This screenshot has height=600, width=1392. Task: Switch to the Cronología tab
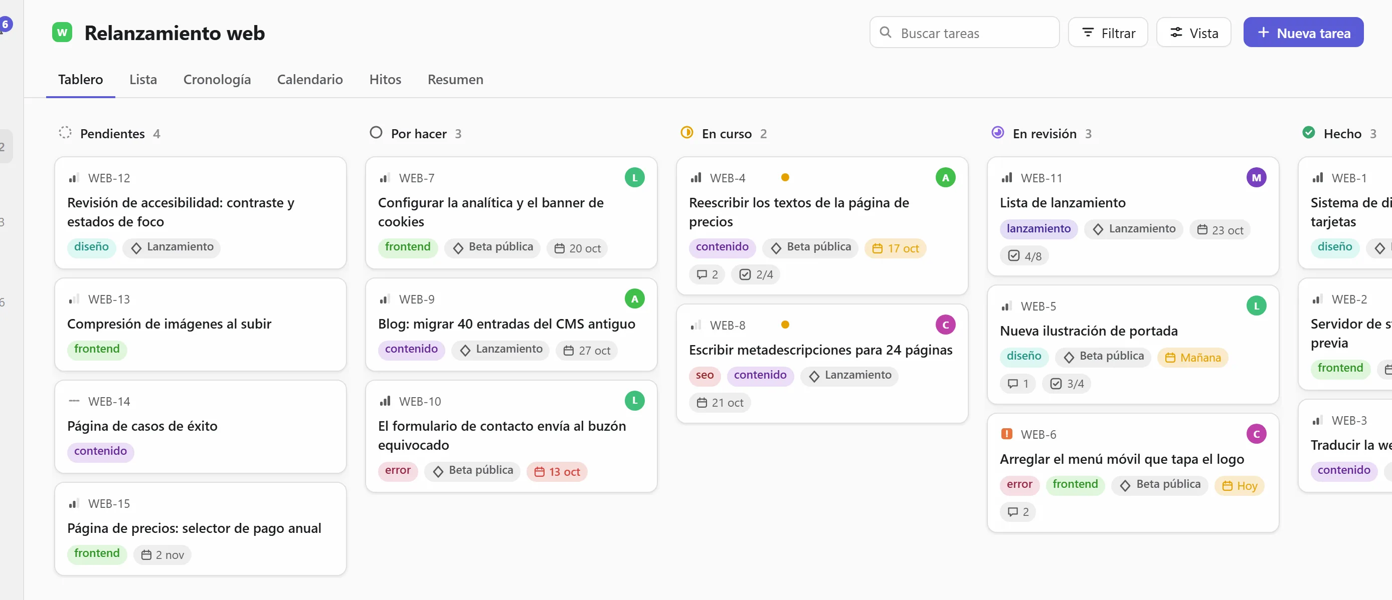click(x=217, y=79)
